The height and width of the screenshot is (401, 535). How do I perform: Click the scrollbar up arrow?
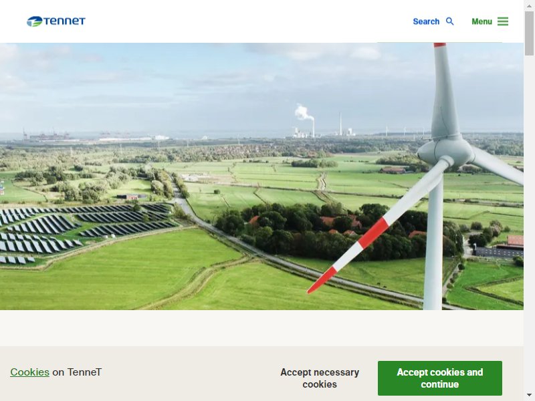pos(529,6)
